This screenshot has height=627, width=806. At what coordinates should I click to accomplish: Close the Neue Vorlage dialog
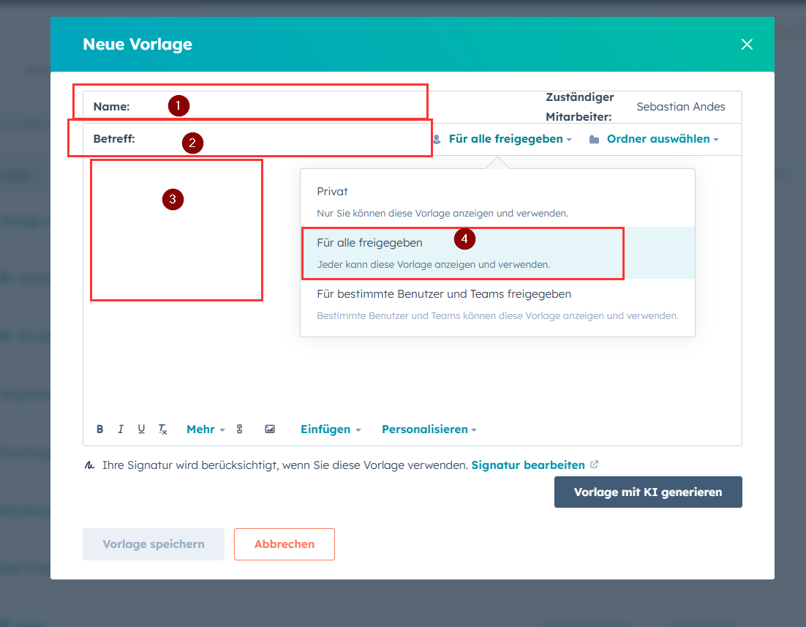click(x=747, y=45)
